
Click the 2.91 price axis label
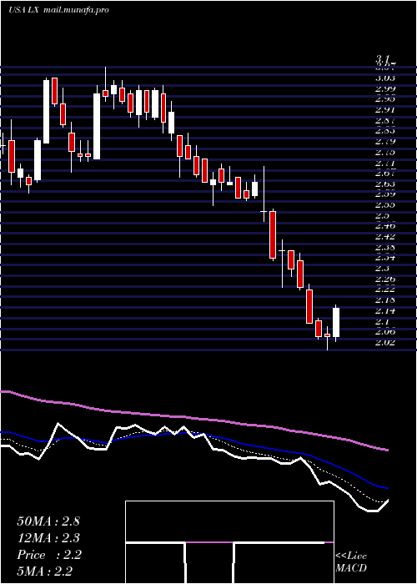[x=385, y=110]
